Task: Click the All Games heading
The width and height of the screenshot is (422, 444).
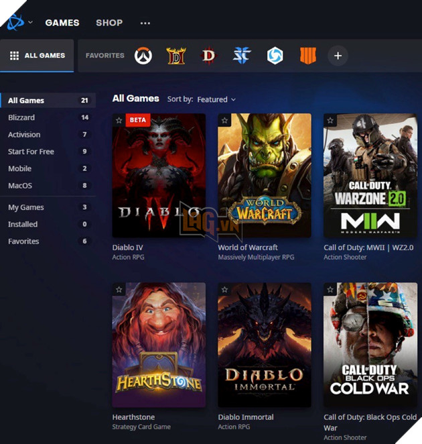Action: pyautogui.click(x=136, y=99)
